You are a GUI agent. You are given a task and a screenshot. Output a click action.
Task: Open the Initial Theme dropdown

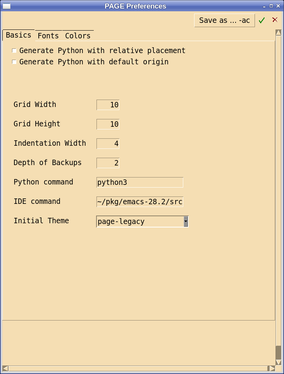(186, 221)
